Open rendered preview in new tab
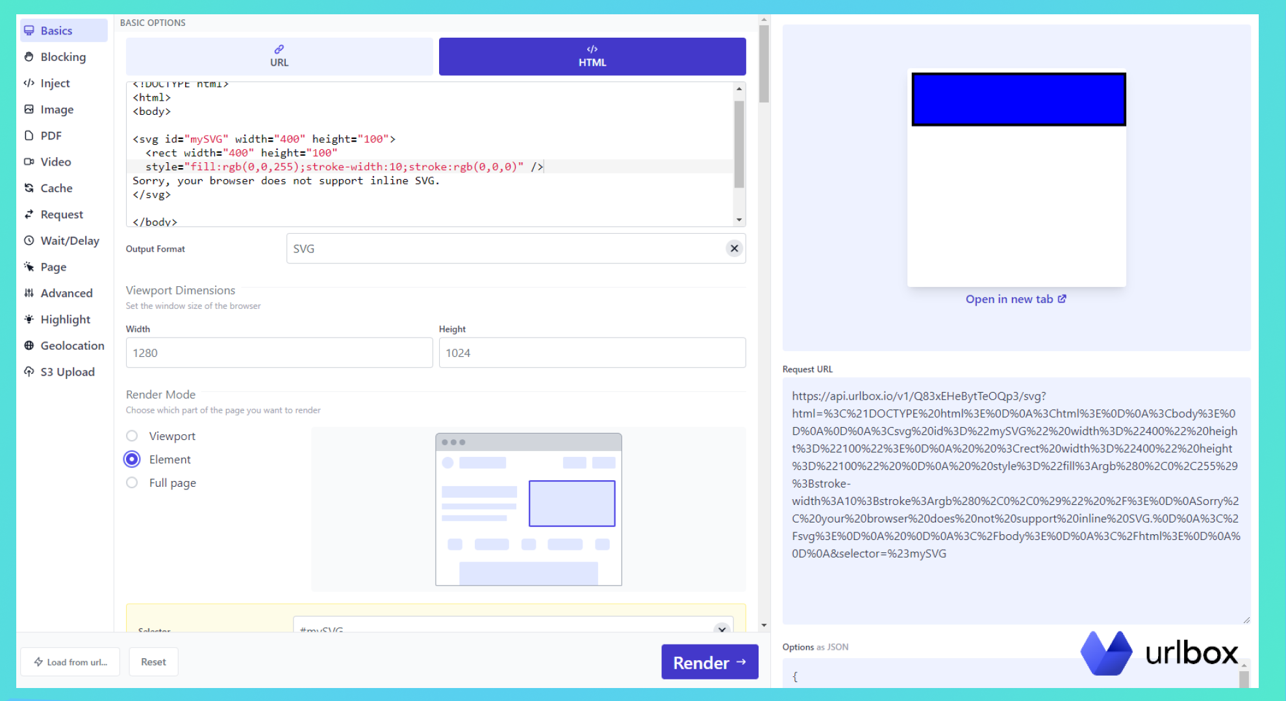Screen dimensions: 1286x701 tap(1015, 299)
